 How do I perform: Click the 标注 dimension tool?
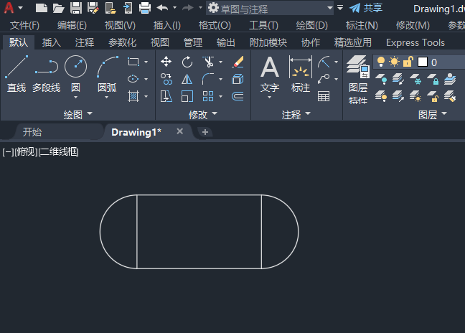pos(300,75)
